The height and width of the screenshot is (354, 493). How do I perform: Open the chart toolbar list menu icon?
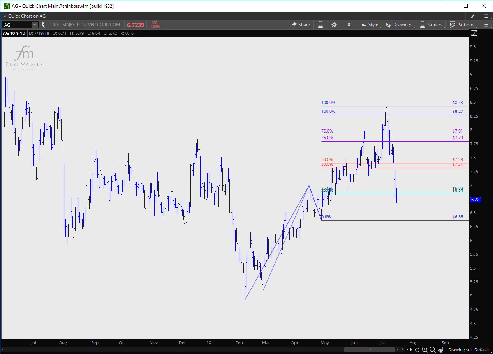point(485,25)
